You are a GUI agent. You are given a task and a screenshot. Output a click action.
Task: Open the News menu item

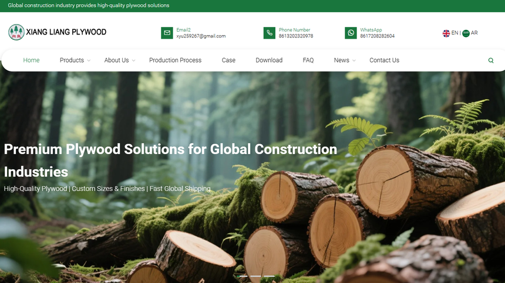point(341,60)
